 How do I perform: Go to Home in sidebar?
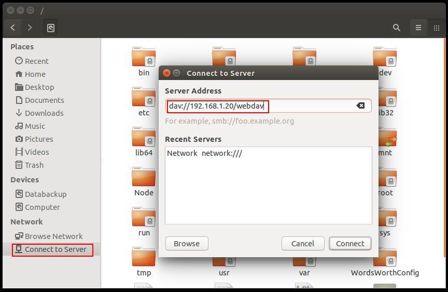[30, 74]
